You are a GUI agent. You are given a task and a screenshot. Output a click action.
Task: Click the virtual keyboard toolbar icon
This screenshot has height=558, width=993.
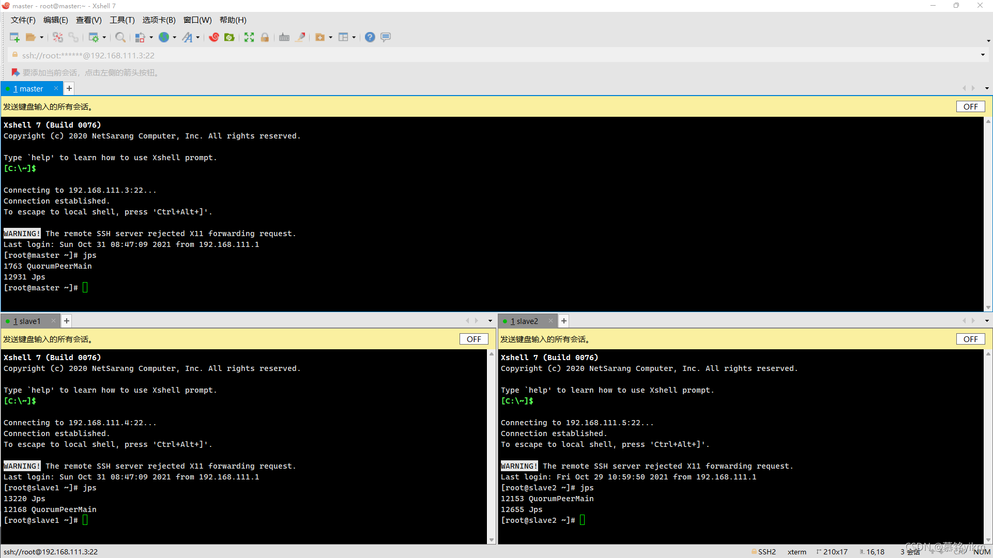(x=284, y=37)
